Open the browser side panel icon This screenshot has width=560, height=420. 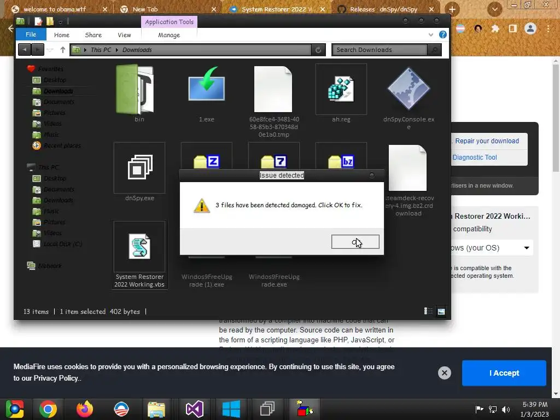pyautogui.click(x=513, y=28)
